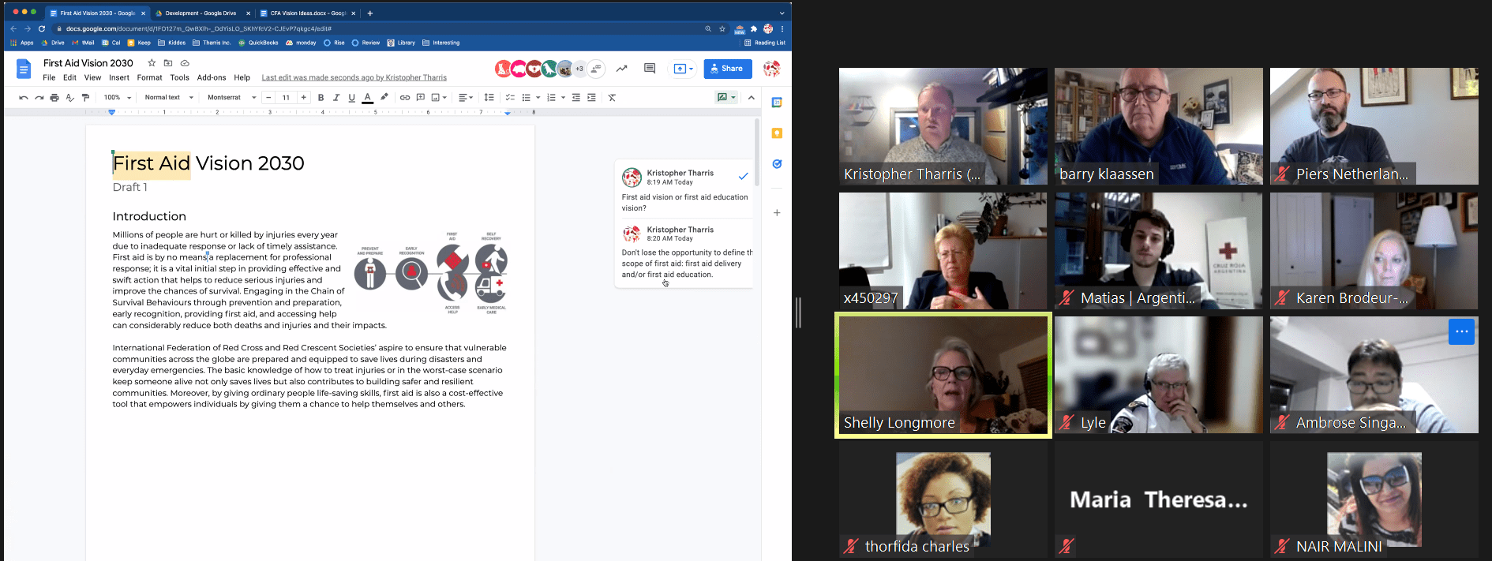The image size is (1492, 561).
Task: Open Google Calendar in the side panel
Action: point(777,103)
